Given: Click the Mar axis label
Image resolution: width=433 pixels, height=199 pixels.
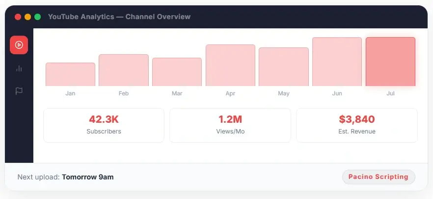Looking at the screenshot, I should click(177, 93).
